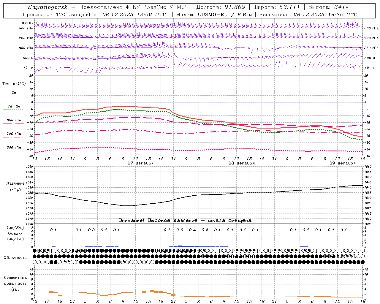
Task: Select the 0.4 precipitation value
Action: pos(192,230)
